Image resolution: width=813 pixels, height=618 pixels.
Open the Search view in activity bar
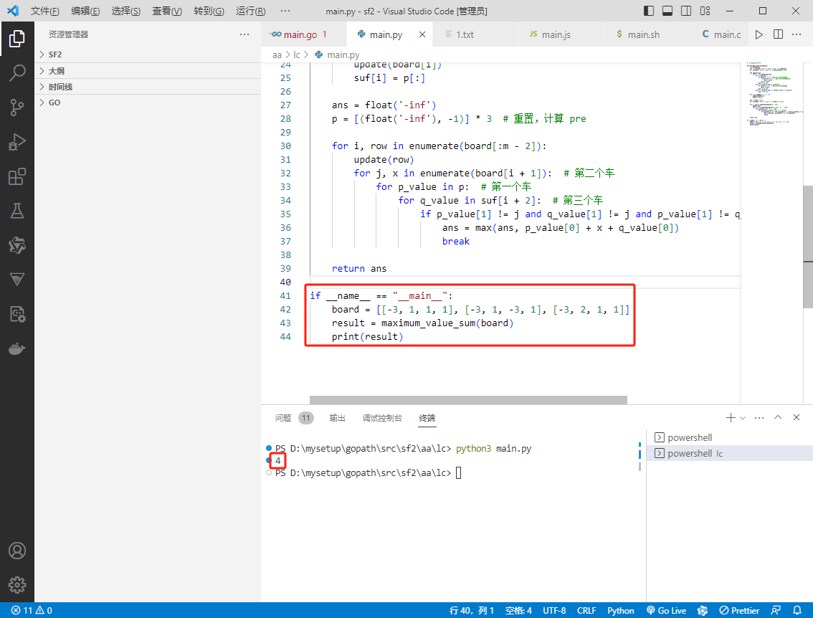tap(17, 73)
